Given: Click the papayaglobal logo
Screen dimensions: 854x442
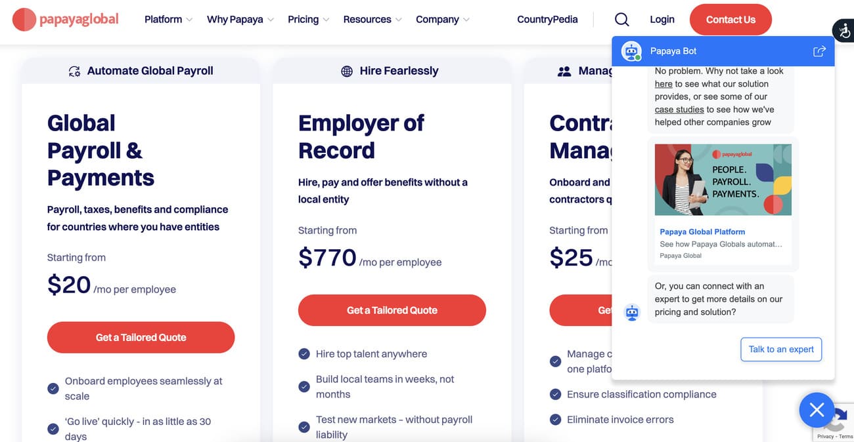Looking at the screenshot, I should click(x=66, y=20).
